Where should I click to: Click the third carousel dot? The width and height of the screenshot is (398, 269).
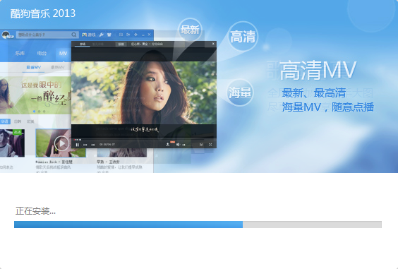coord(44,112)
